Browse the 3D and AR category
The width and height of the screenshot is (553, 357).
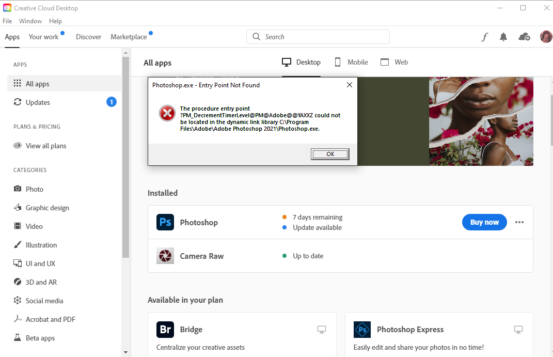[x=64, y=282]
